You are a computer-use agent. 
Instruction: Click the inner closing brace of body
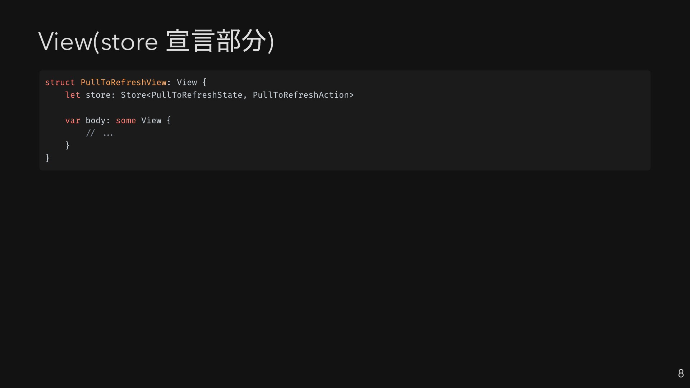point(68,145)
